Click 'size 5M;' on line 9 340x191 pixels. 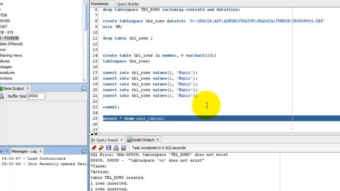(x=112, y=27)
